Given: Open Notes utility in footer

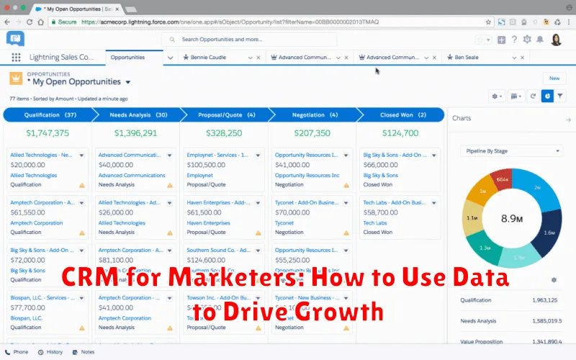Looking at the screenshot, I should [x=84, y=352].
